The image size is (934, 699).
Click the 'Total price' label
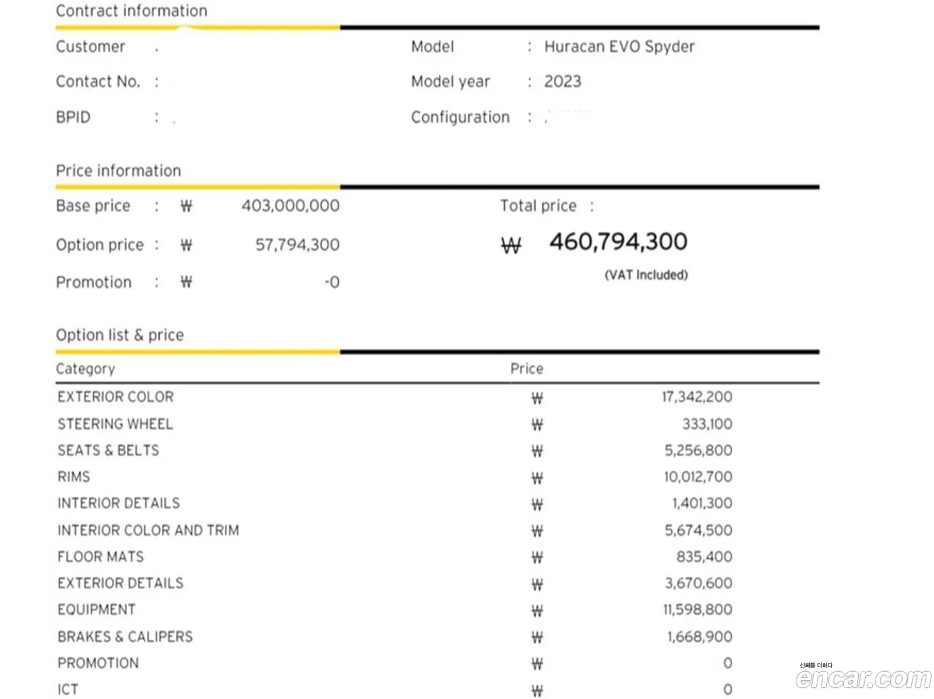538,206
